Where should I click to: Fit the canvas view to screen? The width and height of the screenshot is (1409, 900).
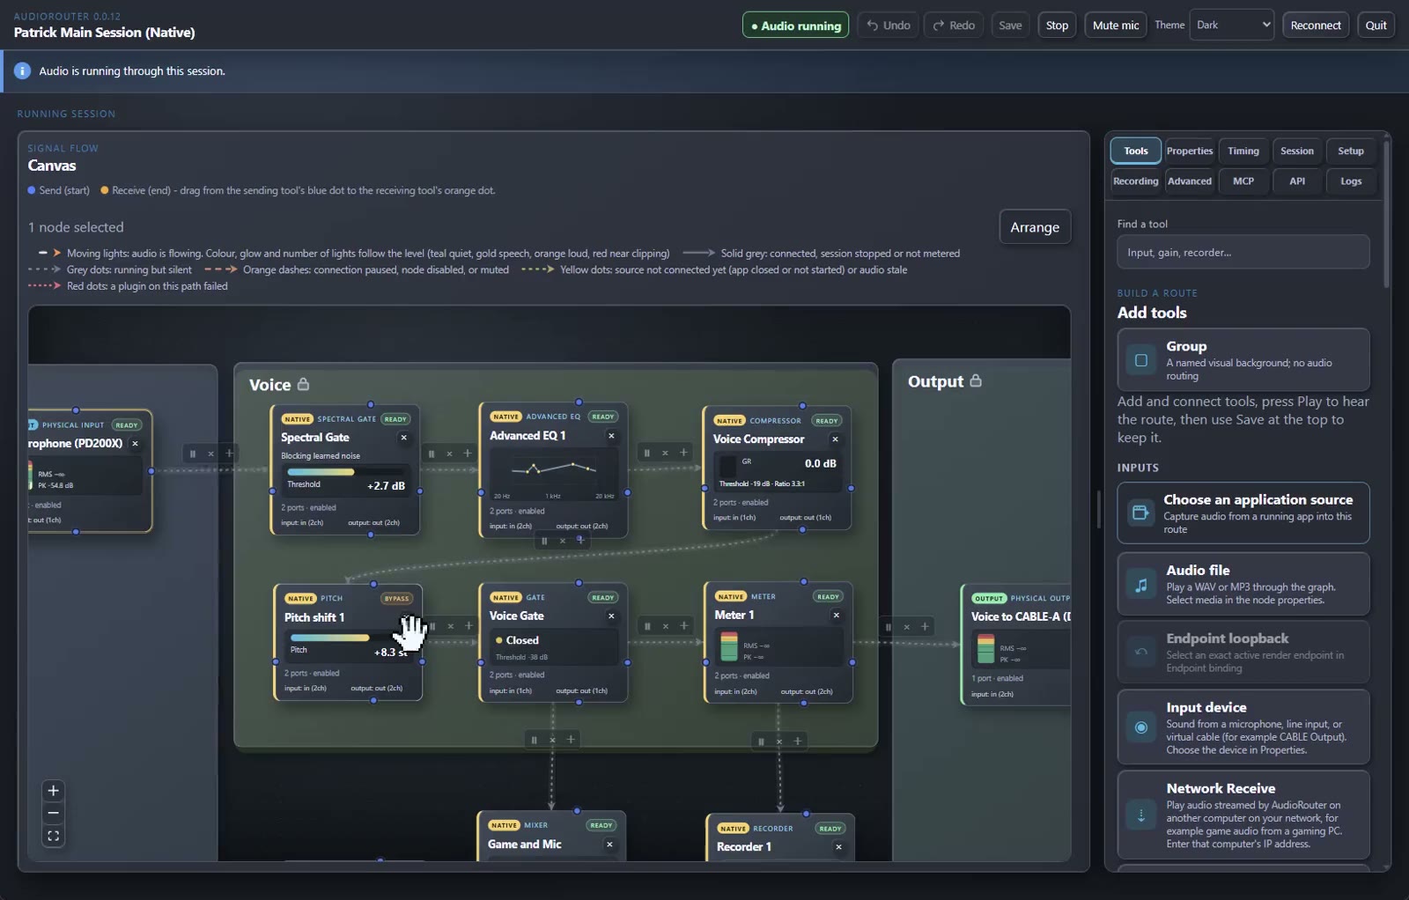coord(53,836)
